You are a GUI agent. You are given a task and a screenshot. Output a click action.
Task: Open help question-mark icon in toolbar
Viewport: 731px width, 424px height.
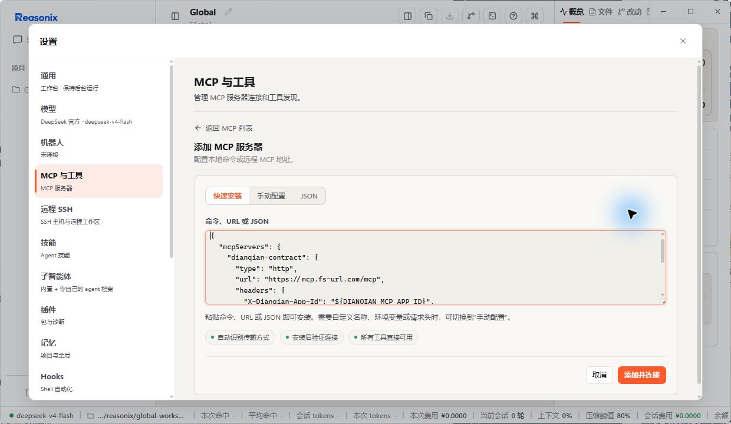pos(513,16)
